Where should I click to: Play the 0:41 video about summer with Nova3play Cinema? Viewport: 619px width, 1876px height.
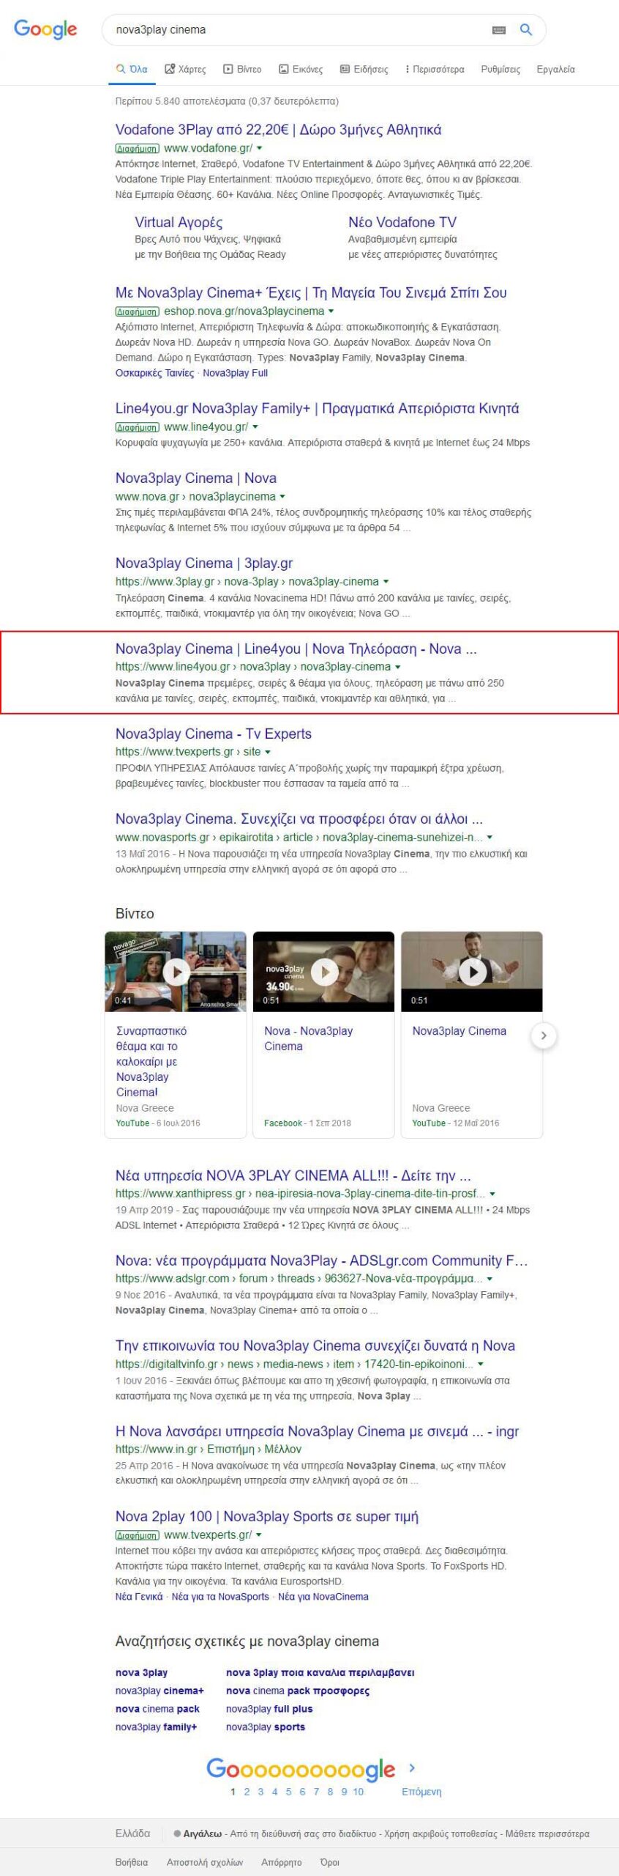(176, 972)
